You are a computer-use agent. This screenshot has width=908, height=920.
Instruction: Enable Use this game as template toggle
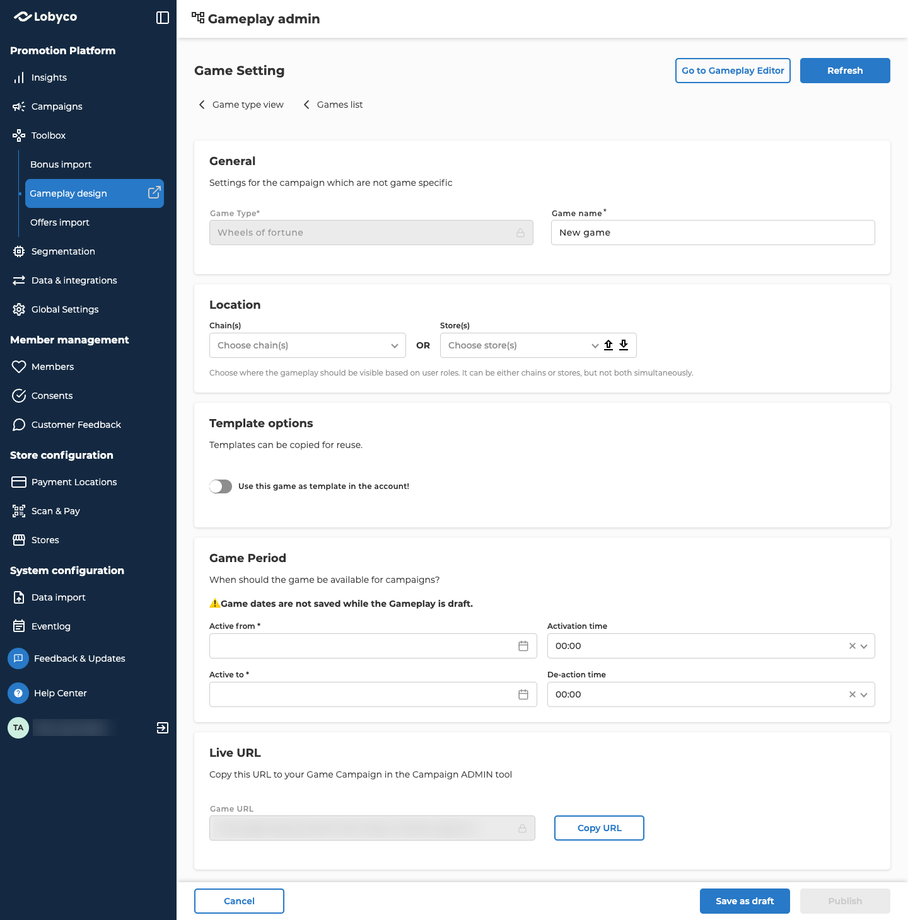tap(221, 486)
